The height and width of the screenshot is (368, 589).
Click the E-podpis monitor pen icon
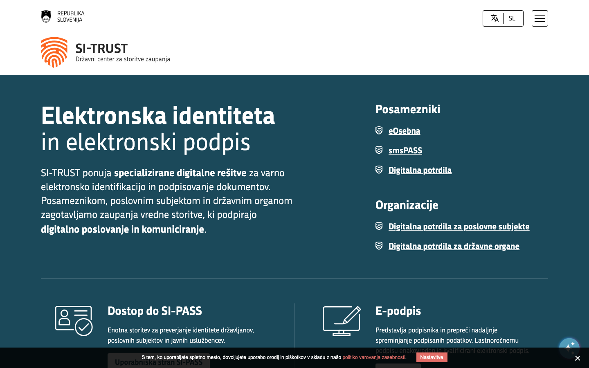pos(342,321)
